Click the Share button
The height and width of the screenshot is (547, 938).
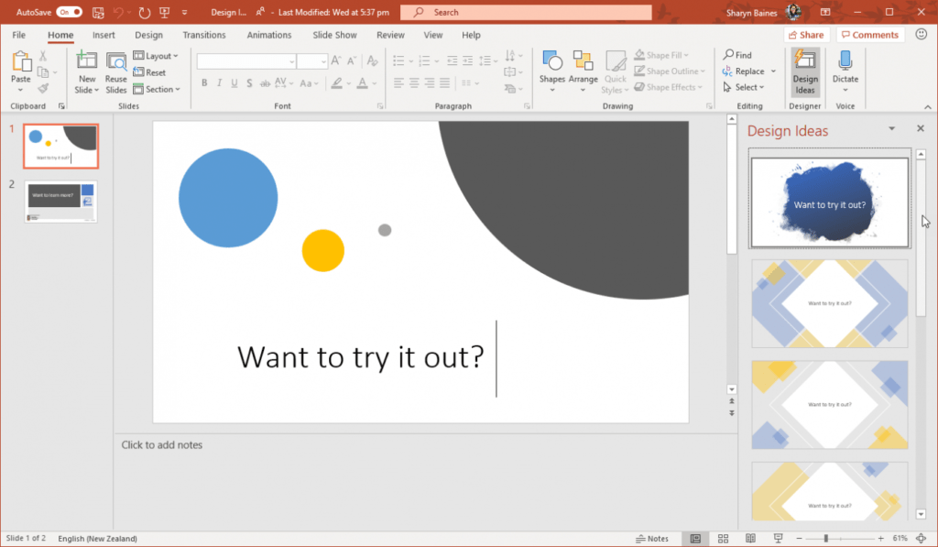click(x=803, y=34)
